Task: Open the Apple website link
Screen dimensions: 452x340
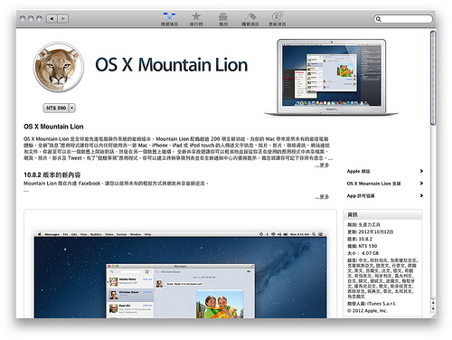Action: click(x=358, y=171)
